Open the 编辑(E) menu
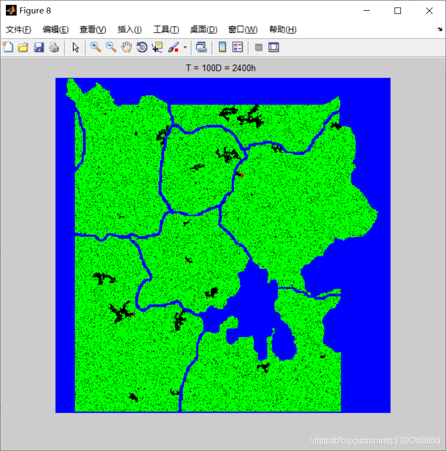This screenshot has height=451, width=446. 56,29
